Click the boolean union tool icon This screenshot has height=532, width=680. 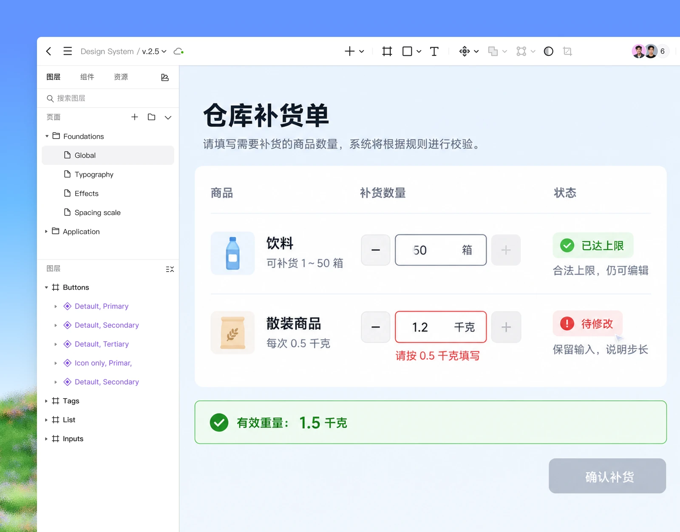(493, 51)
